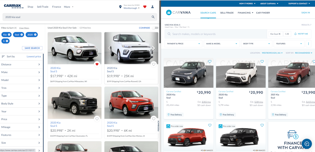Favorite the 20,434 miles Carvana Kia Soul
The width and height of the screenshot is (315, 152).
click(x=210, y=62)
